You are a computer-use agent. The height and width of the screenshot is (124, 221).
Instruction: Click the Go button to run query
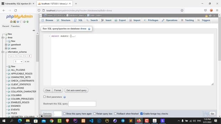212,114
